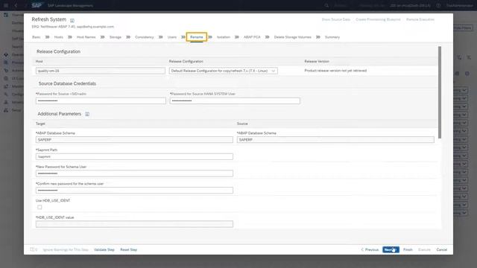Image resolution: width=477 pixels, height=268 pixels.
Task: Click the Sapmnt Path input field
Action: point(134,157)
